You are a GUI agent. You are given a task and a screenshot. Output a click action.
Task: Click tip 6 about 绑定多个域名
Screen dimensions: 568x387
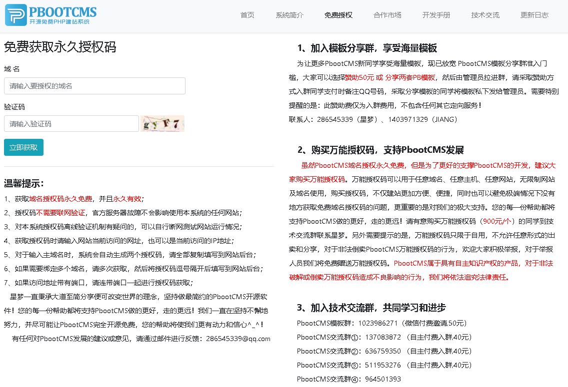(133, 269)
